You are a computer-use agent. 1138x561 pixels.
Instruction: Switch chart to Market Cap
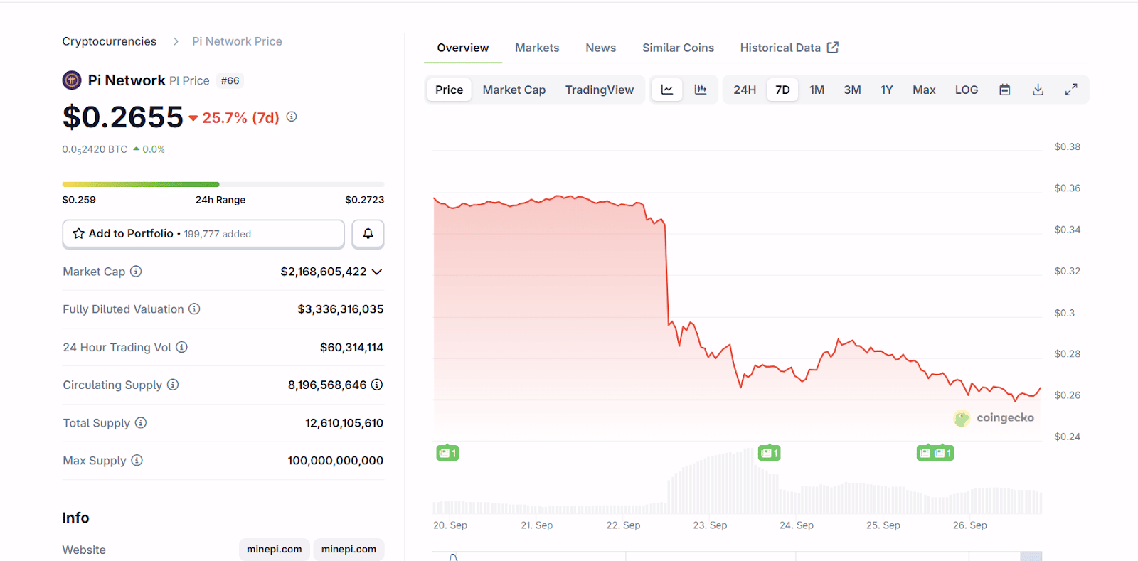(514, 90)
